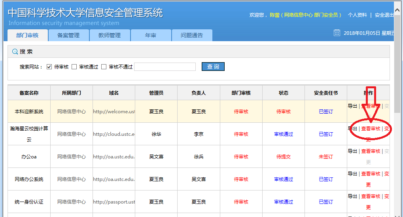The image size is (403, 217).
Task: Go to the 年审 tab
Action: [151, 35]
